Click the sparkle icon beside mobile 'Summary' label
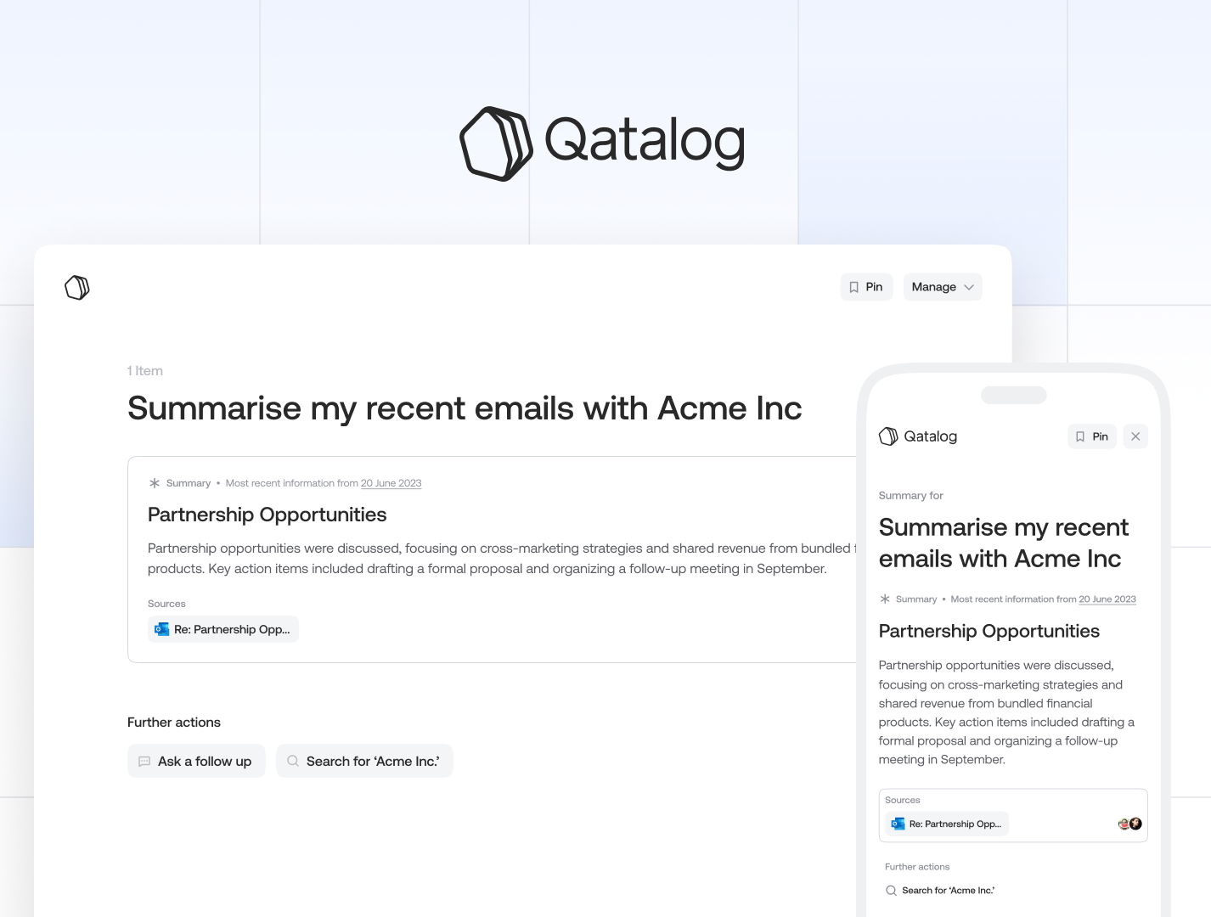This screenshot has width=1211, height=917. [x=884, y=598]
